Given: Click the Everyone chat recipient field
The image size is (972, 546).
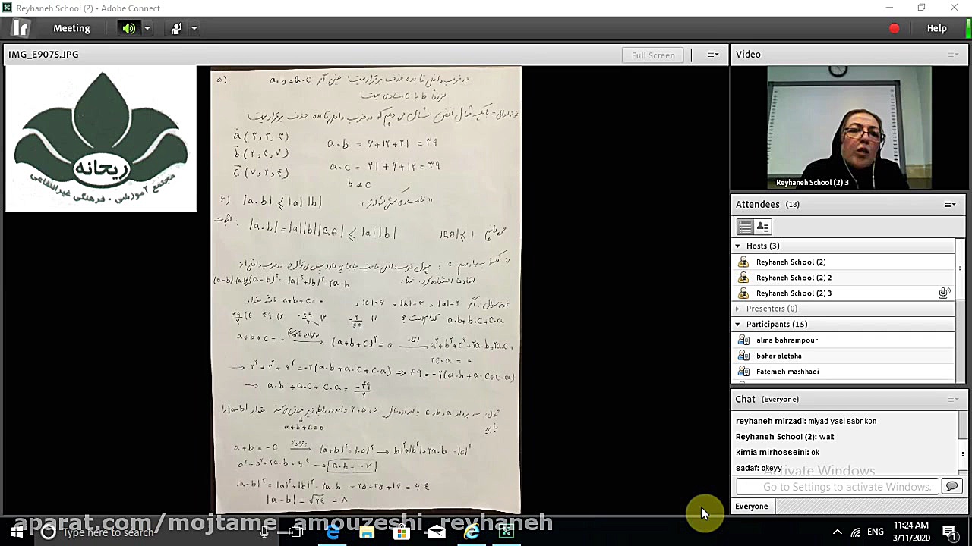Looking at the screenshot, I should click(751, 506).
